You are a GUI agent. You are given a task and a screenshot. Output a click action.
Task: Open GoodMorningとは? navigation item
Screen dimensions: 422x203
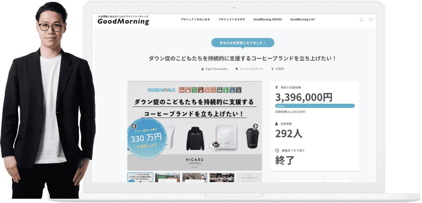pos(303,19)
